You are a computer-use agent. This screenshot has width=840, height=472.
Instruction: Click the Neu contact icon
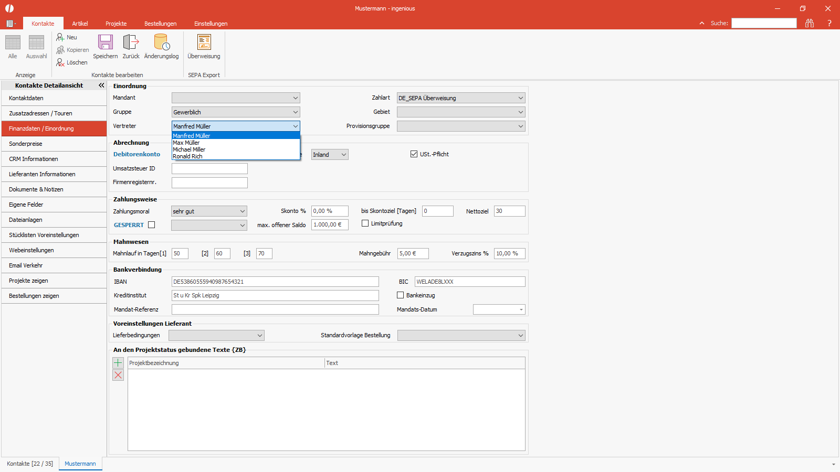[x=60, y=37]
